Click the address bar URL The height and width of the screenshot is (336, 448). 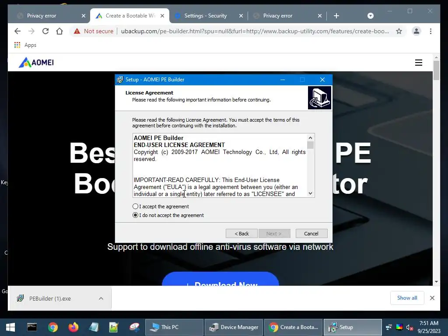(x=255, y=31)
